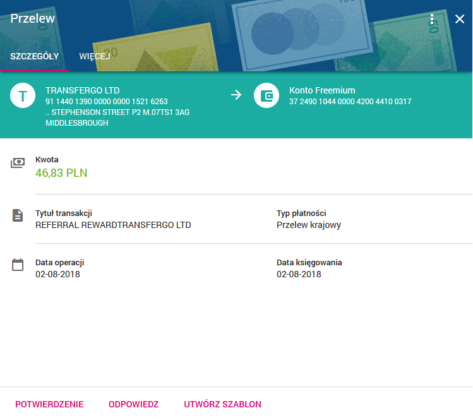Select the Konto Freemium account name
The height and width of the screenshot is (420, 473).
click(322, 90)
